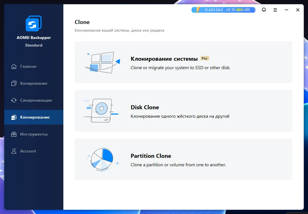This screenshot has width=308, height=214.
Task: Minimize the AOMEI Backupper window
Action: (x=287, y=10)
